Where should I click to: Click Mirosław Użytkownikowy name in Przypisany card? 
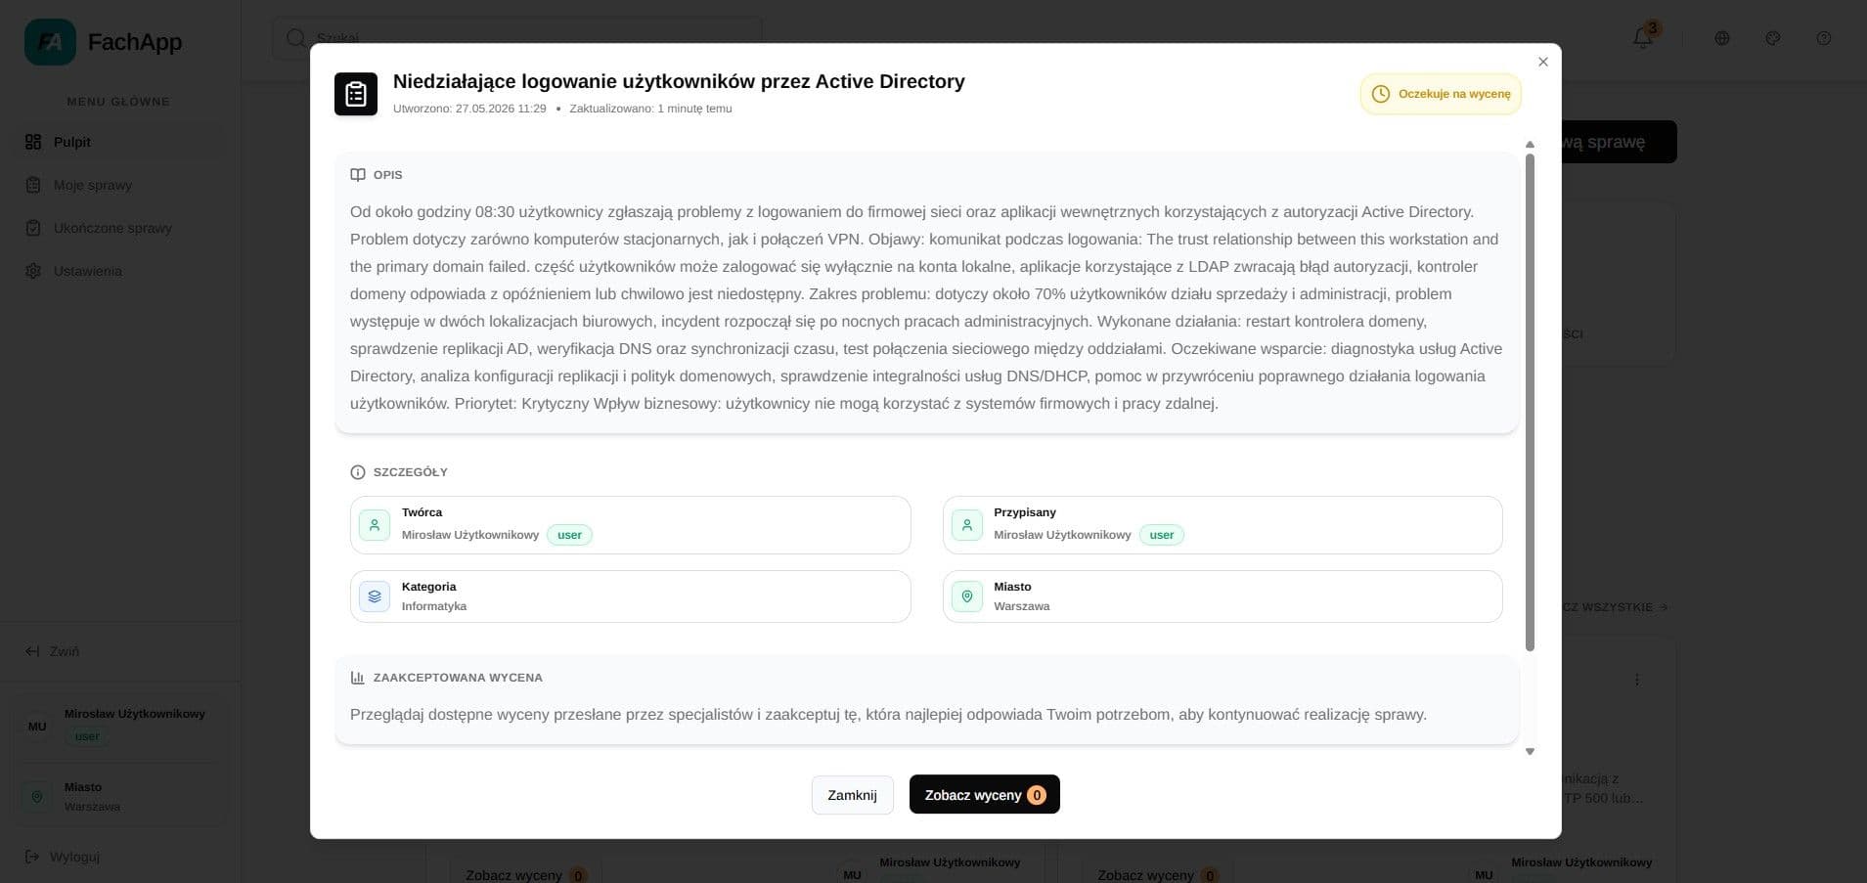point(1062,535)
